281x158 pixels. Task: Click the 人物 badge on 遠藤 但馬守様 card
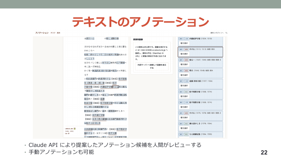(186, 81)
